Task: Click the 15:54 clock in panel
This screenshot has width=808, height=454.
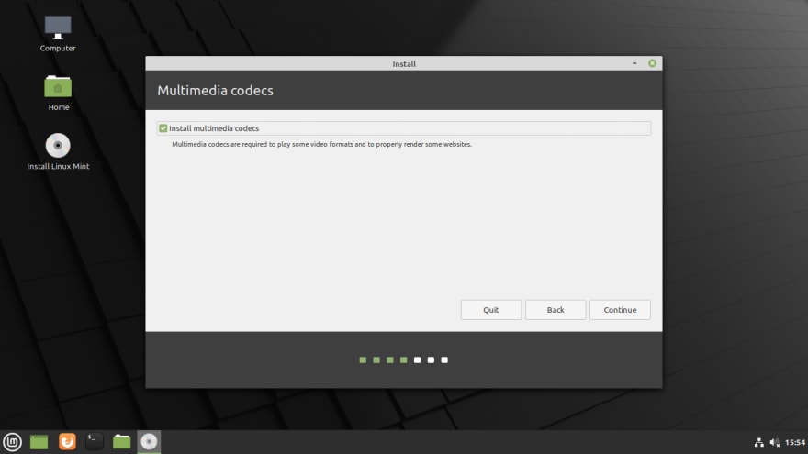Action: tap(794, 442)
